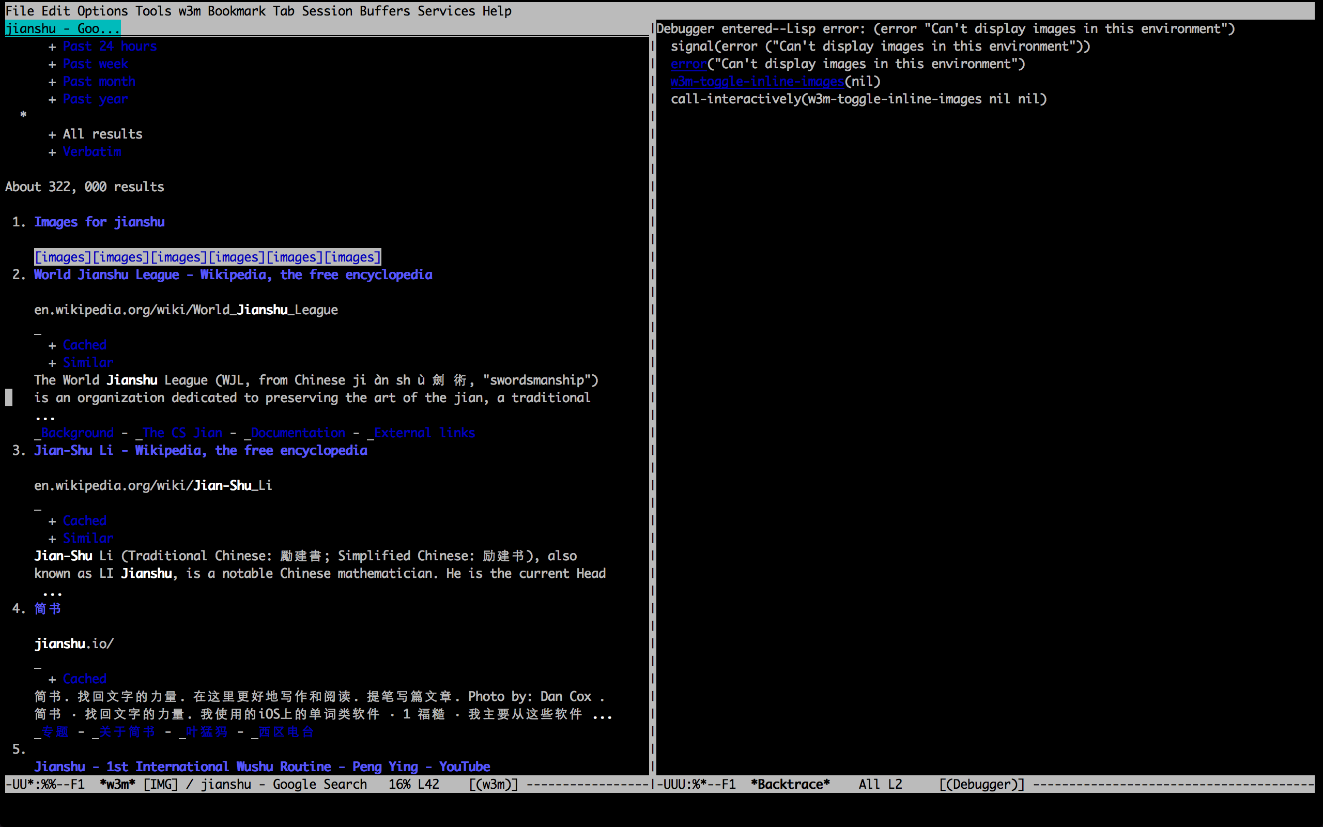Open Cached link under jianshu.io
The height and width of the screenshot is (827, 1323).
pyautogui.click(x=84, y=679)
